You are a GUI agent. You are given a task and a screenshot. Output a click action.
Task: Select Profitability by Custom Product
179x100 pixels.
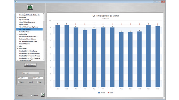point(30,56)
